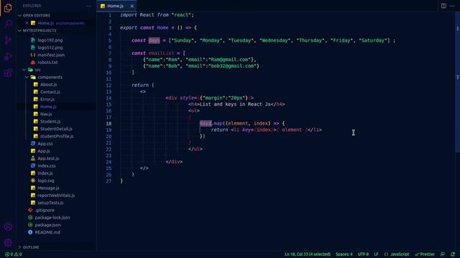
Task: Close Home.js in Open Editors list
Action: point(27,23)
